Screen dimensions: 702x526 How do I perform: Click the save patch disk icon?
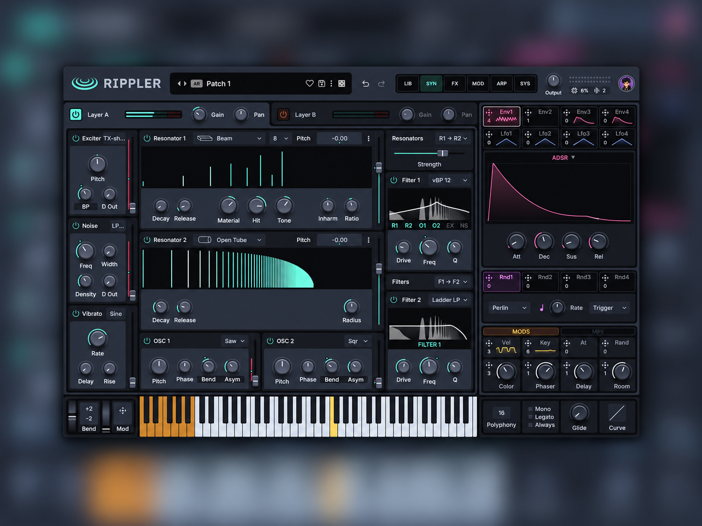[321, 83]
